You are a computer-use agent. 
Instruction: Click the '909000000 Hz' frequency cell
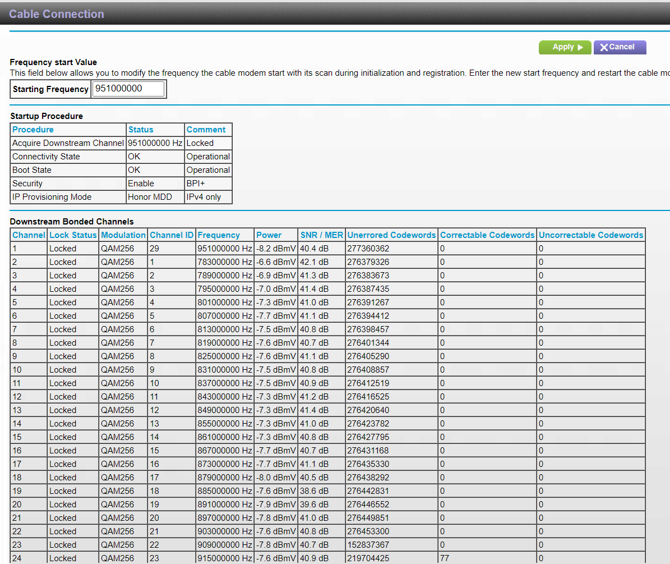pyautogui.click(x=225, y=545)
